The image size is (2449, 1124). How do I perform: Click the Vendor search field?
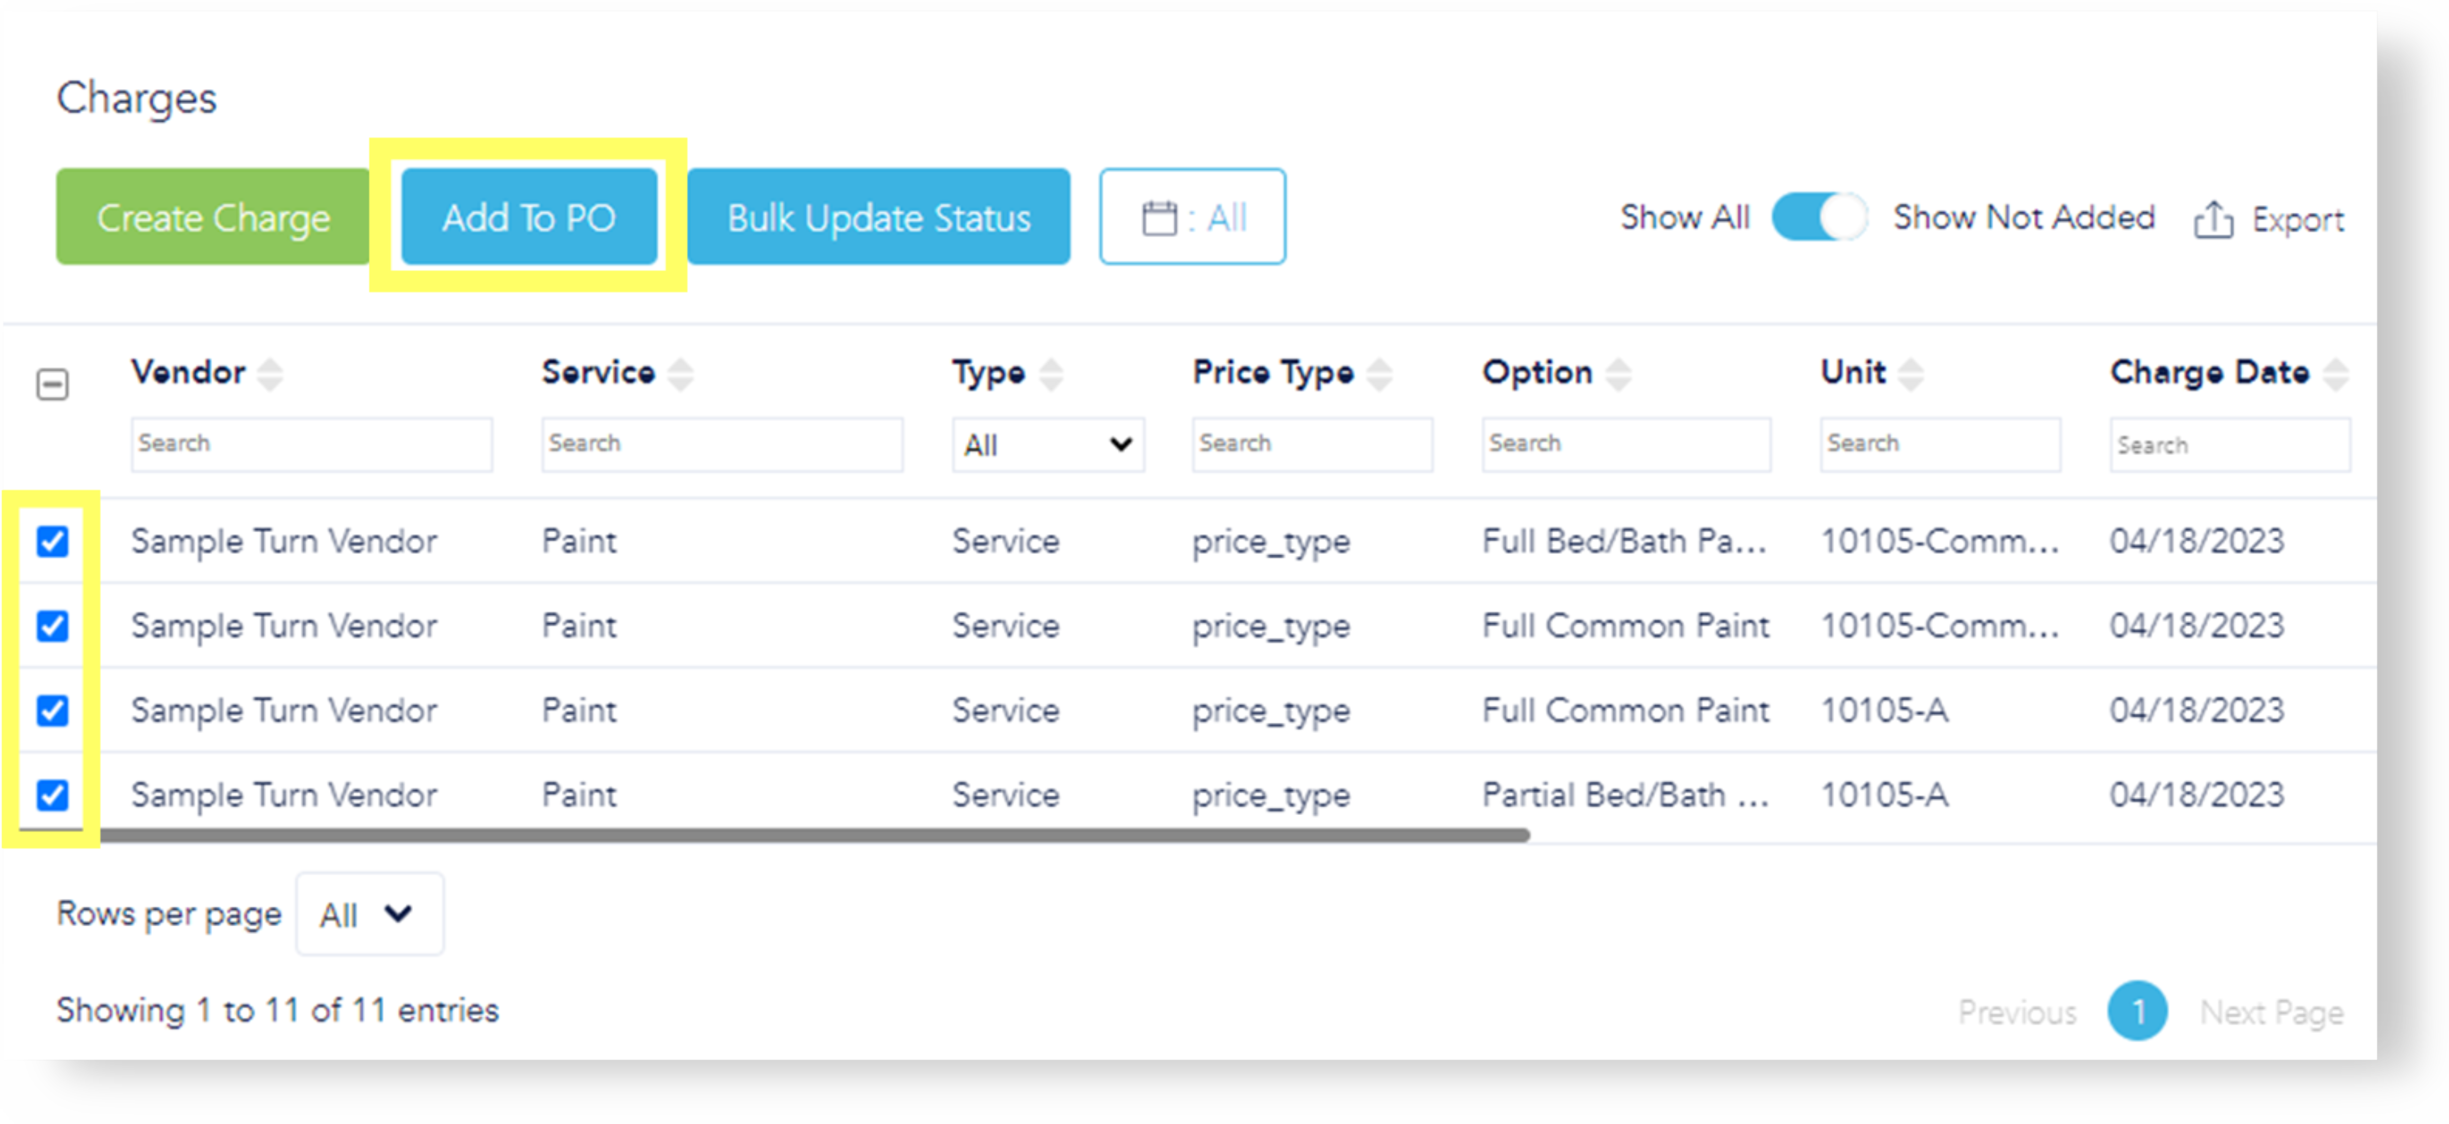click(311, 444)
